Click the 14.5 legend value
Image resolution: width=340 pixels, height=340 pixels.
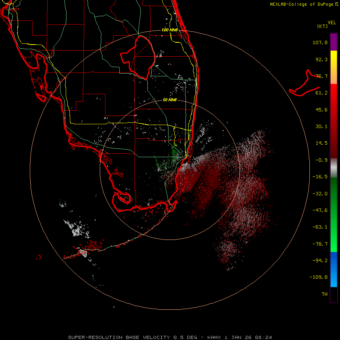pyautogui.click(x=321, y=143)
